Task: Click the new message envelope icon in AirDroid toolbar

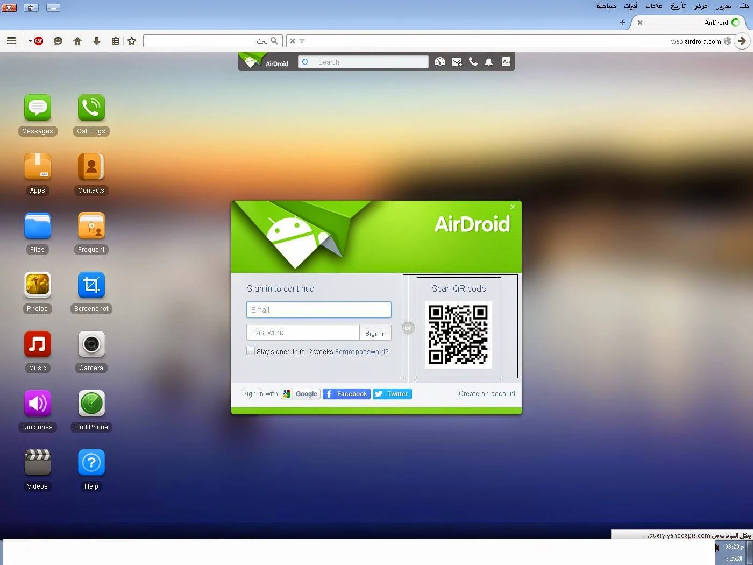Action: (x=457, y=62)
